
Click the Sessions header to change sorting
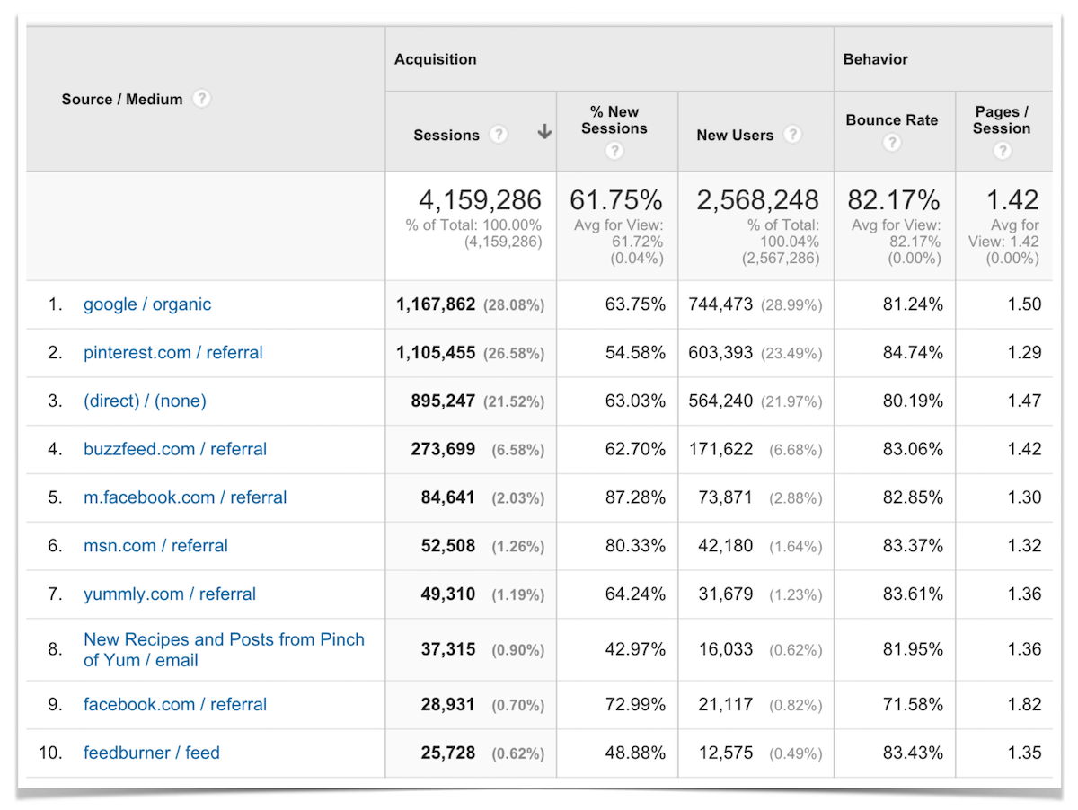[x=446, y=134]
